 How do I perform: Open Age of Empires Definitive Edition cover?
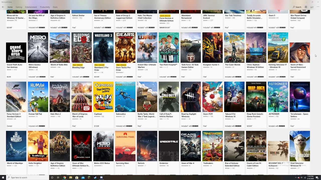[x=60, y=146]
